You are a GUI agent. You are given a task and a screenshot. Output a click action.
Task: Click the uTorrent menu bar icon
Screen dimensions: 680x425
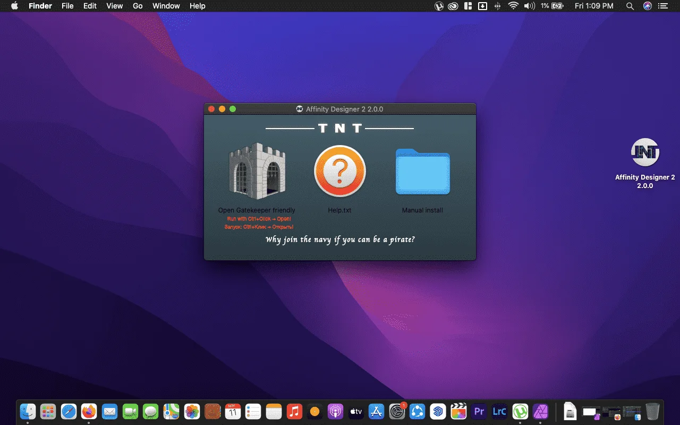[x=439, y=6]
